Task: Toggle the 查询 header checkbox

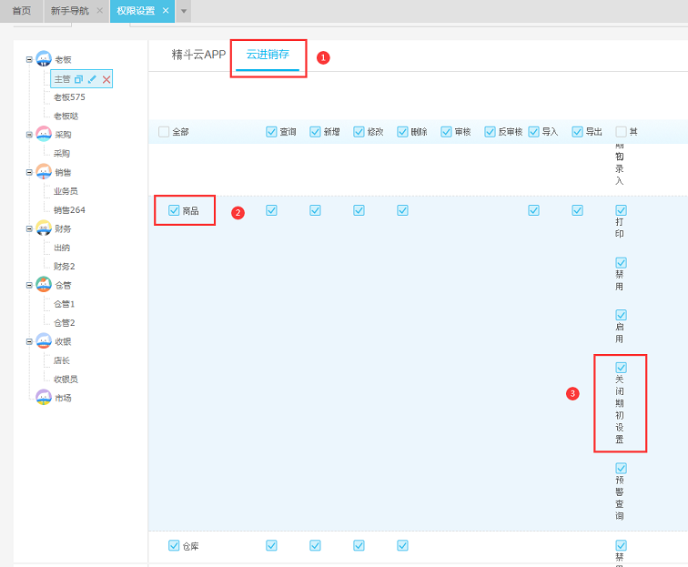Action: 271,132
